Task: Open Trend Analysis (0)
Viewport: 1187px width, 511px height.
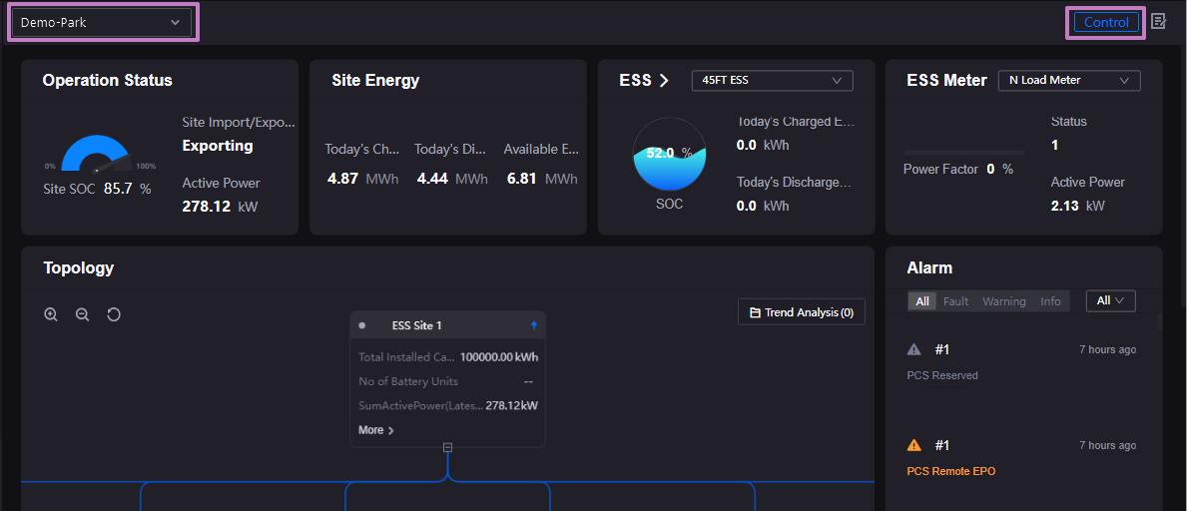Action: point(801,312)
